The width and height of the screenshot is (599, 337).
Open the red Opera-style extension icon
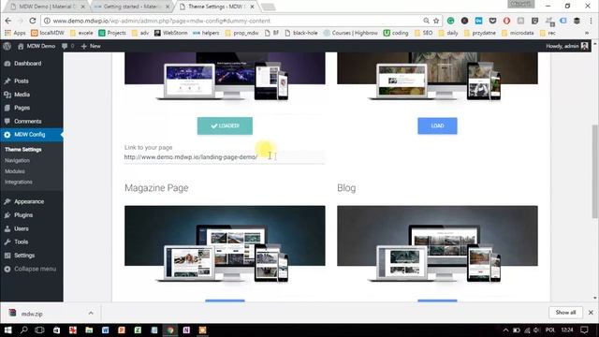(506, 21)
